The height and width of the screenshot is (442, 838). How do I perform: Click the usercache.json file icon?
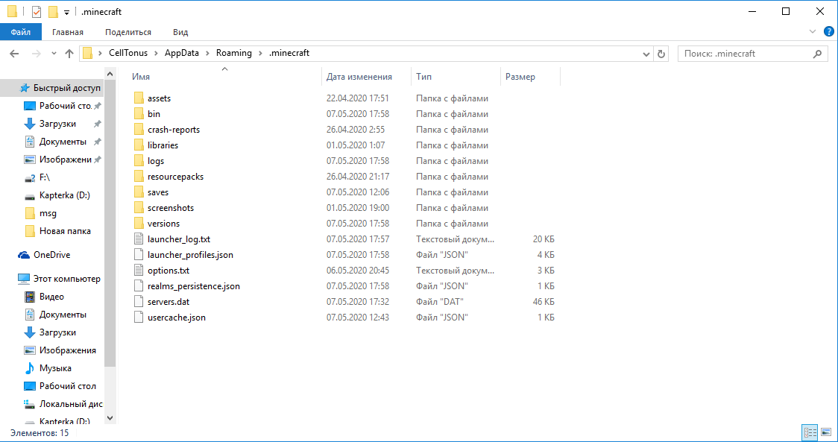[139, 317]
